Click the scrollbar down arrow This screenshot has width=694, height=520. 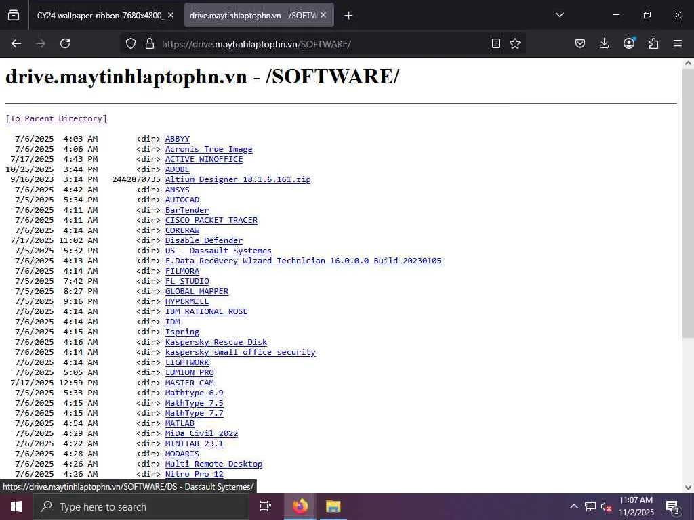(x=688, y=487)
